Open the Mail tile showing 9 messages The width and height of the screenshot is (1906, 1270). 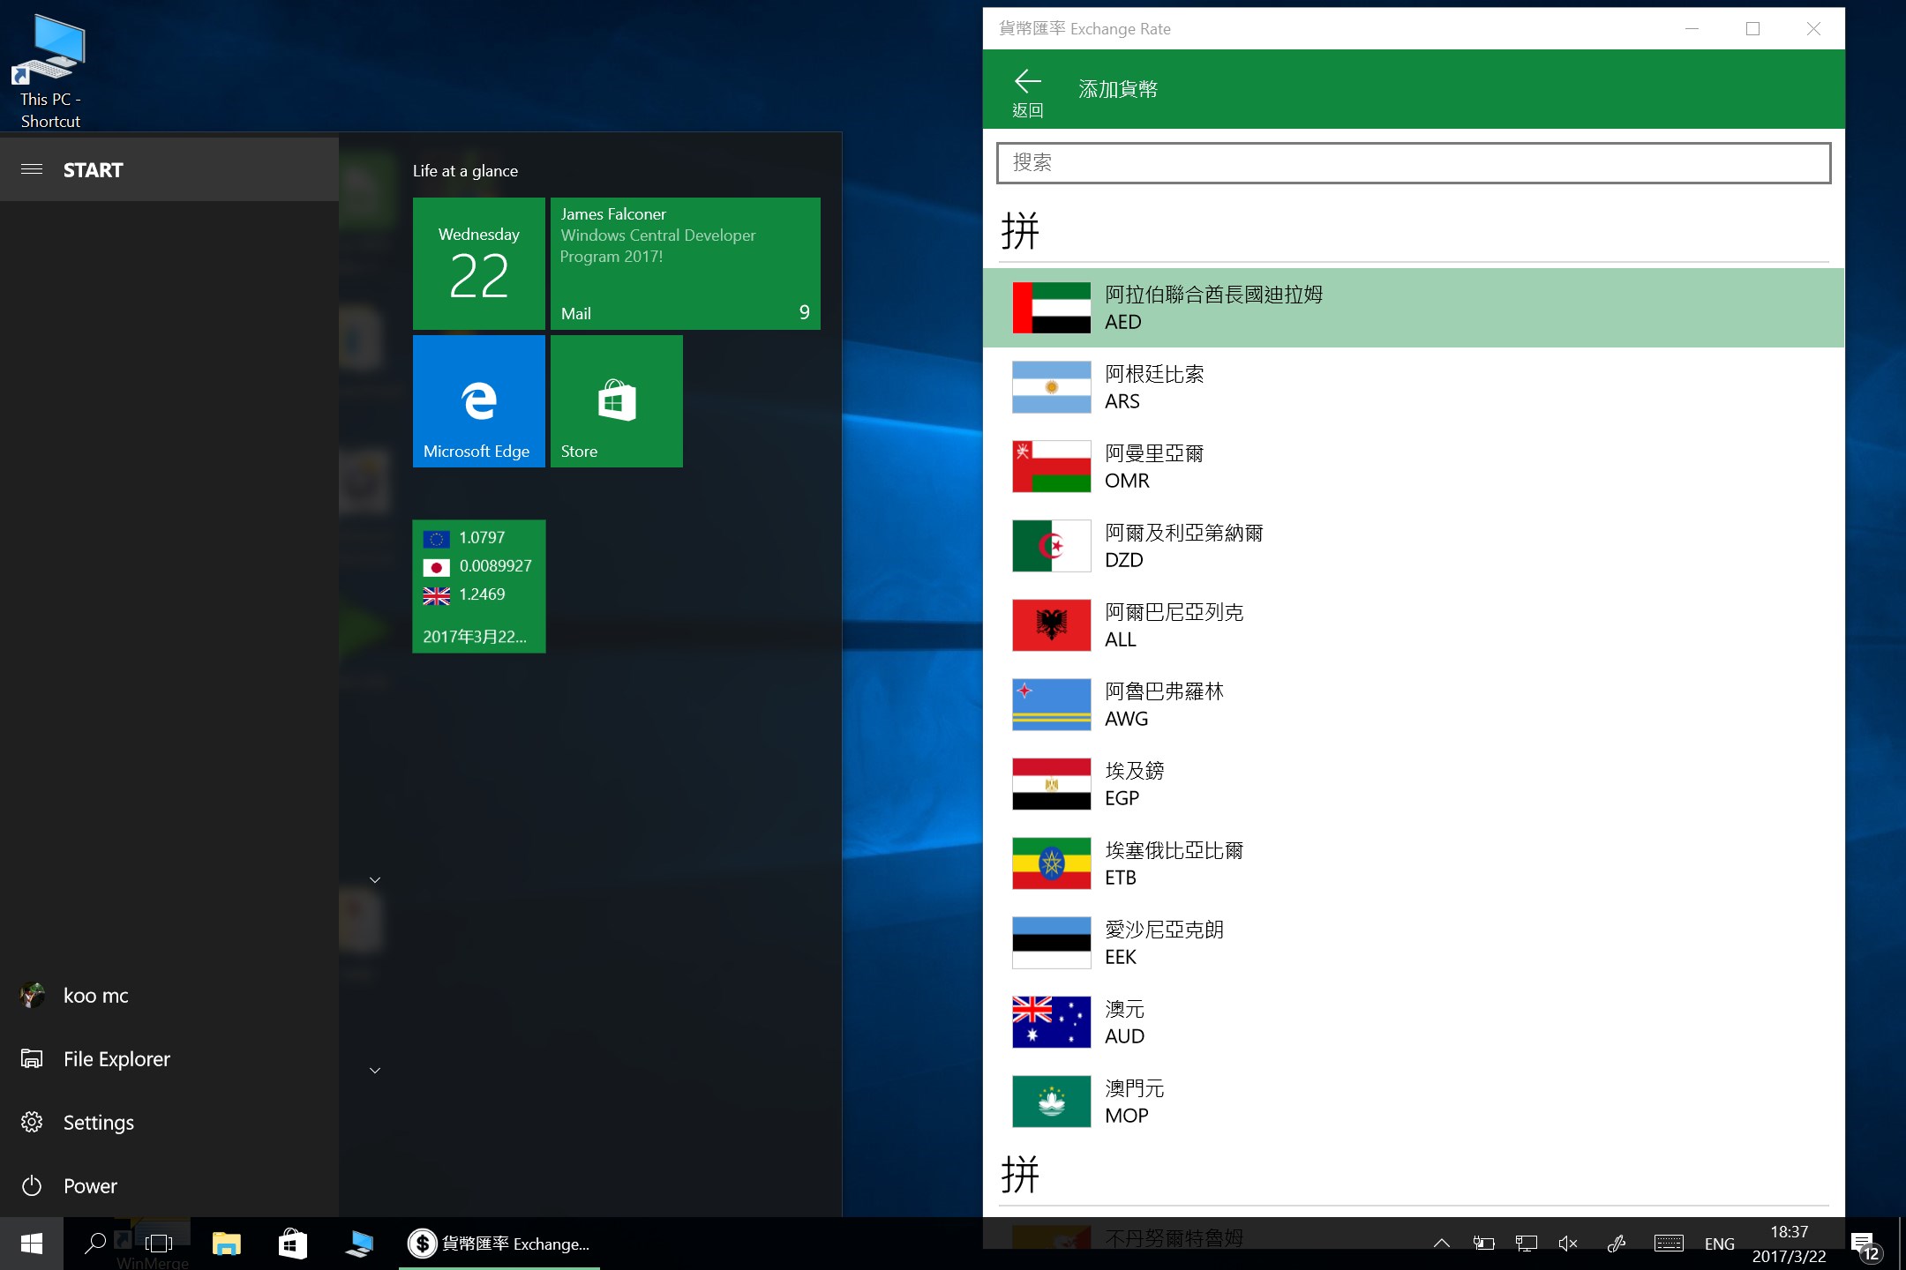685,263
